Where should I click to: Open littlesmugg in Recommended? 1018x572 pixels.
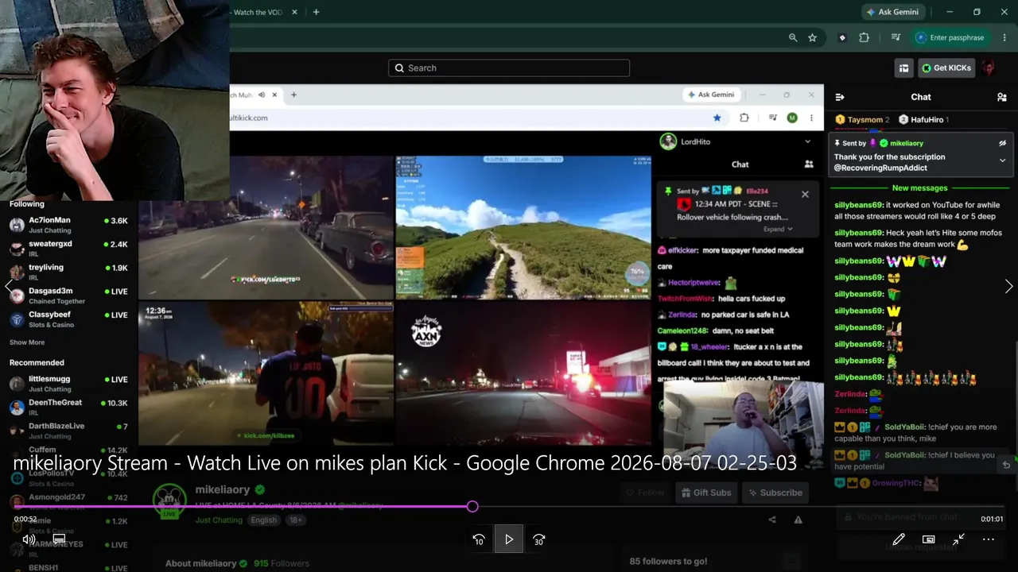69,384
